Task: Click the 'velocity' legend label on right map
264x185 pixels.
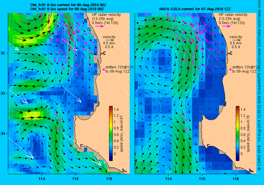Action: pyautogui.click(x=236, y=37)
